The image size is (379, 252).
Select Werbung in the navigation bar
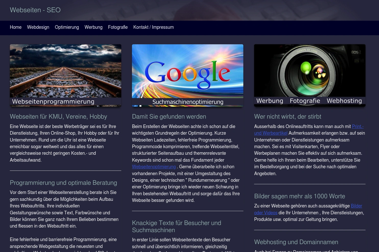(x=93, y=27)
